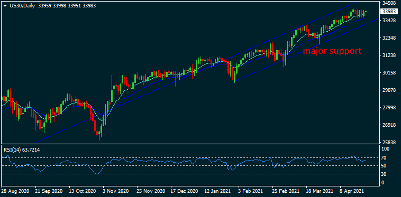Click the RSI scale value 100
The width and height of the screenshot is (401, 197).
pyautogui.click(x=386, y=149)
